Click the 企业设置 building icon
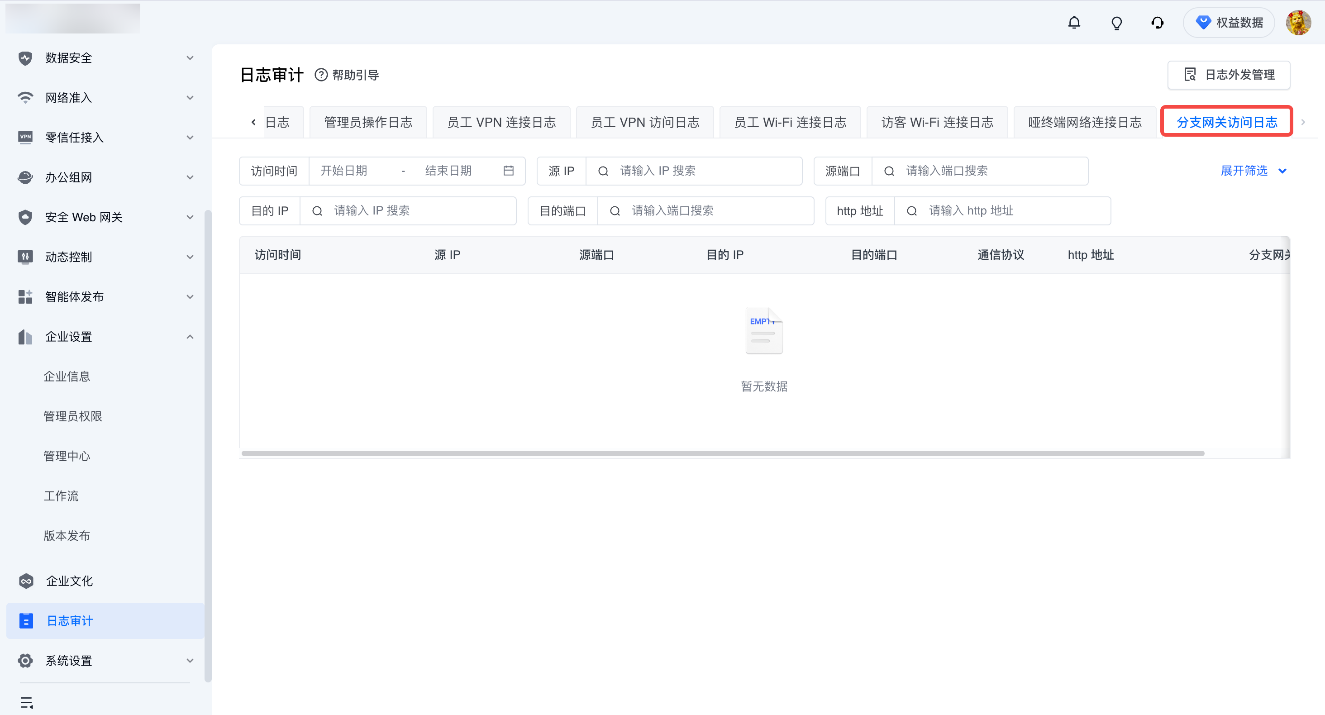Screen dimensions: 1325x715 pos(25,337)
